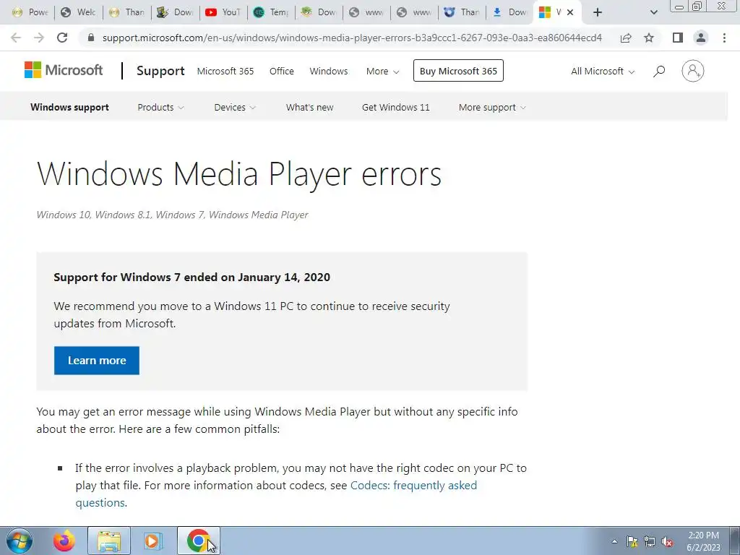Switch to the first Powe tab
This screenshot has height=555, width=740.
point(30,12)
